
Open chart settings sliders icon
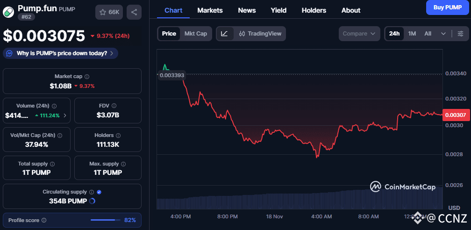point(460,34)
